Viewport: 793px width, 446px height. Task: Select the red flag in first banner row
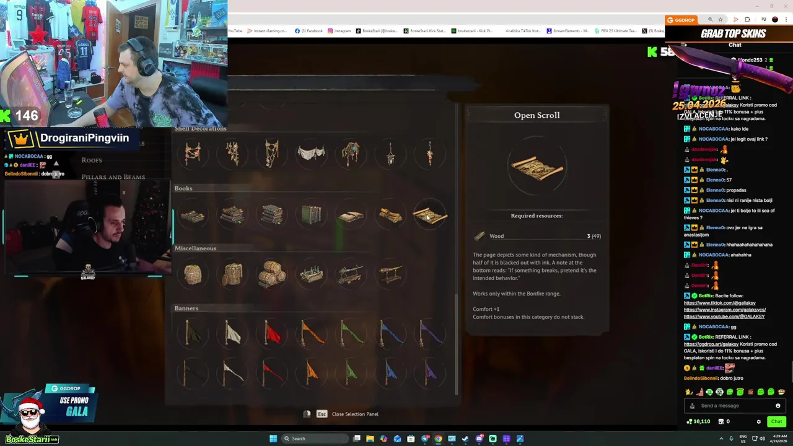pos(272,333)
